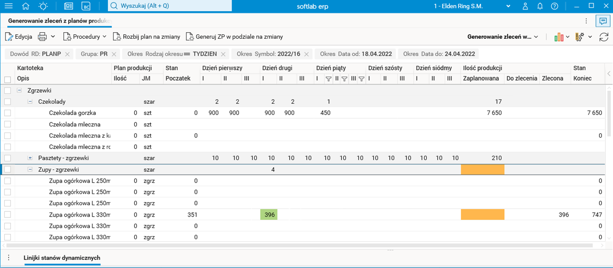Open the hamburger main menu
613x268 pixels.
8,6
